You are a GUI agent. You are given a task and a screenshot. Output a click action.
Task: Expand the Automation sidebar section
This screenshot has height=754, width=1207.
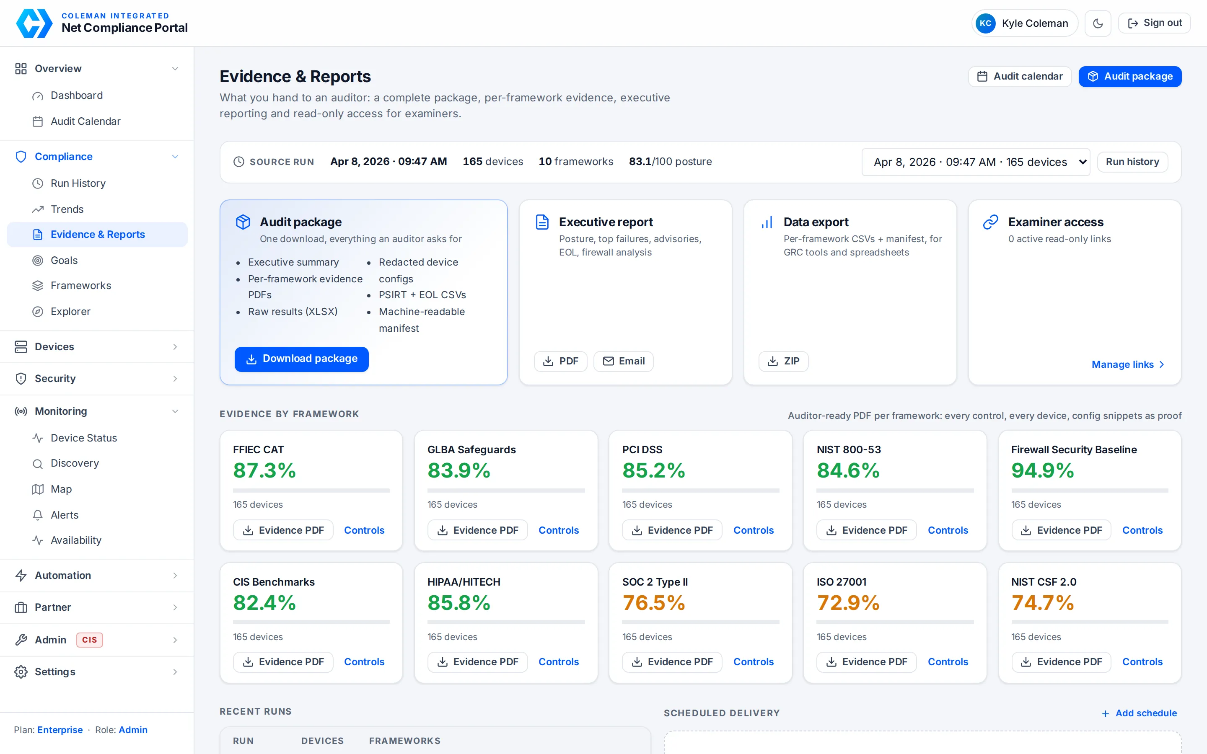[97, 576]
